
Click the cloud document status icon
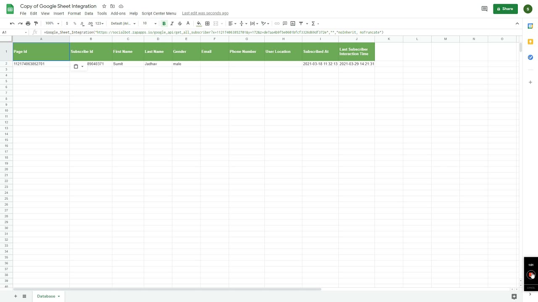click(121, 6)
